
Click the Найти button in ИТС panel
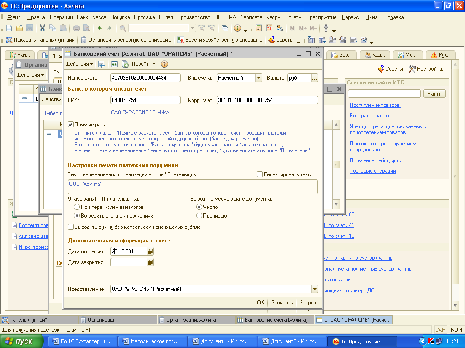click(434, 93)
